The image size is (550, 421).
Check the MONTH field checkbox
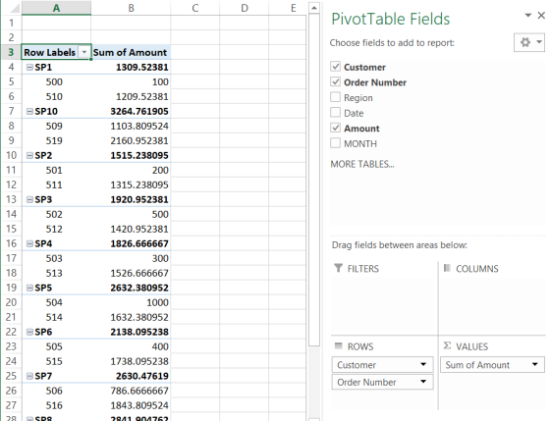(335, 143)
